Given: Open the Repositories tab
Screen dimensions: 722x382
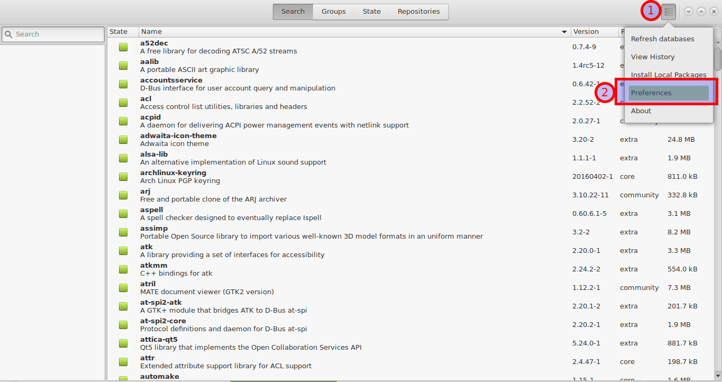Looking at the screenshot, I should (x=418, y=12).
